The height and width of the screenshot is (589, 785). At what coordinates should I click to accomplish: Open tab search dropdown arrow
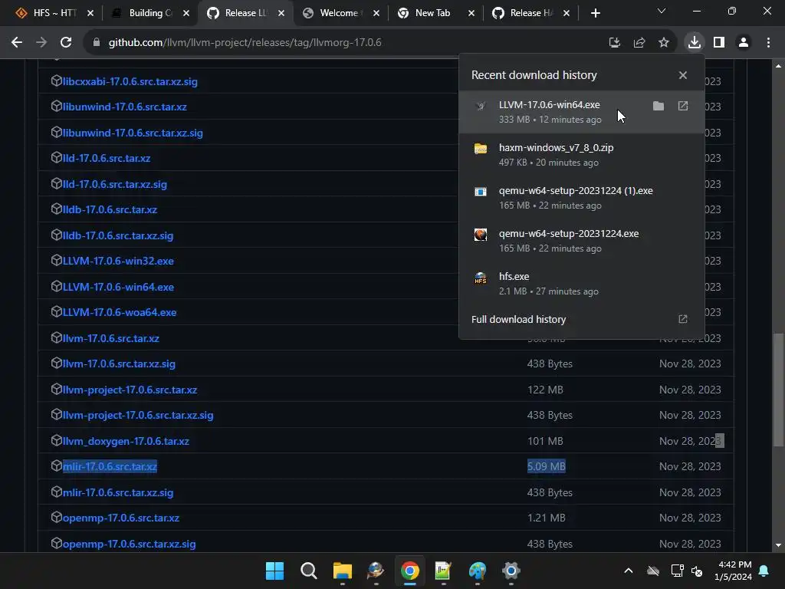(662, 11)
